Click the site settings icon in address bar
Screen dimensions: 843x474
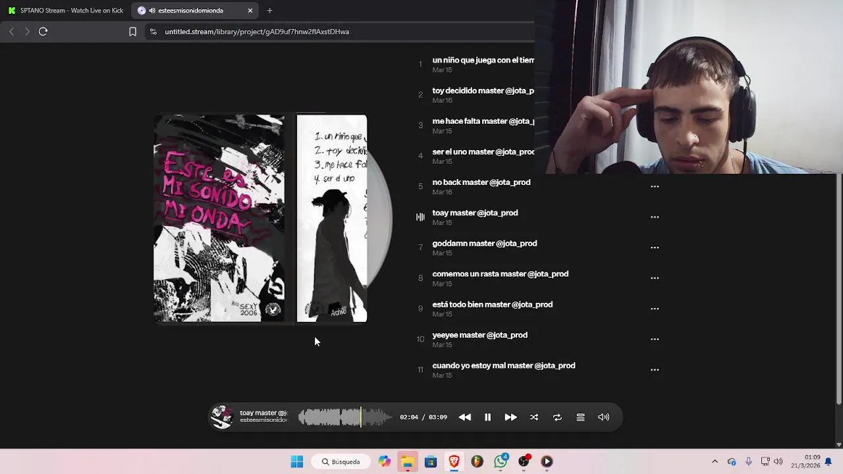click(153, 32)
